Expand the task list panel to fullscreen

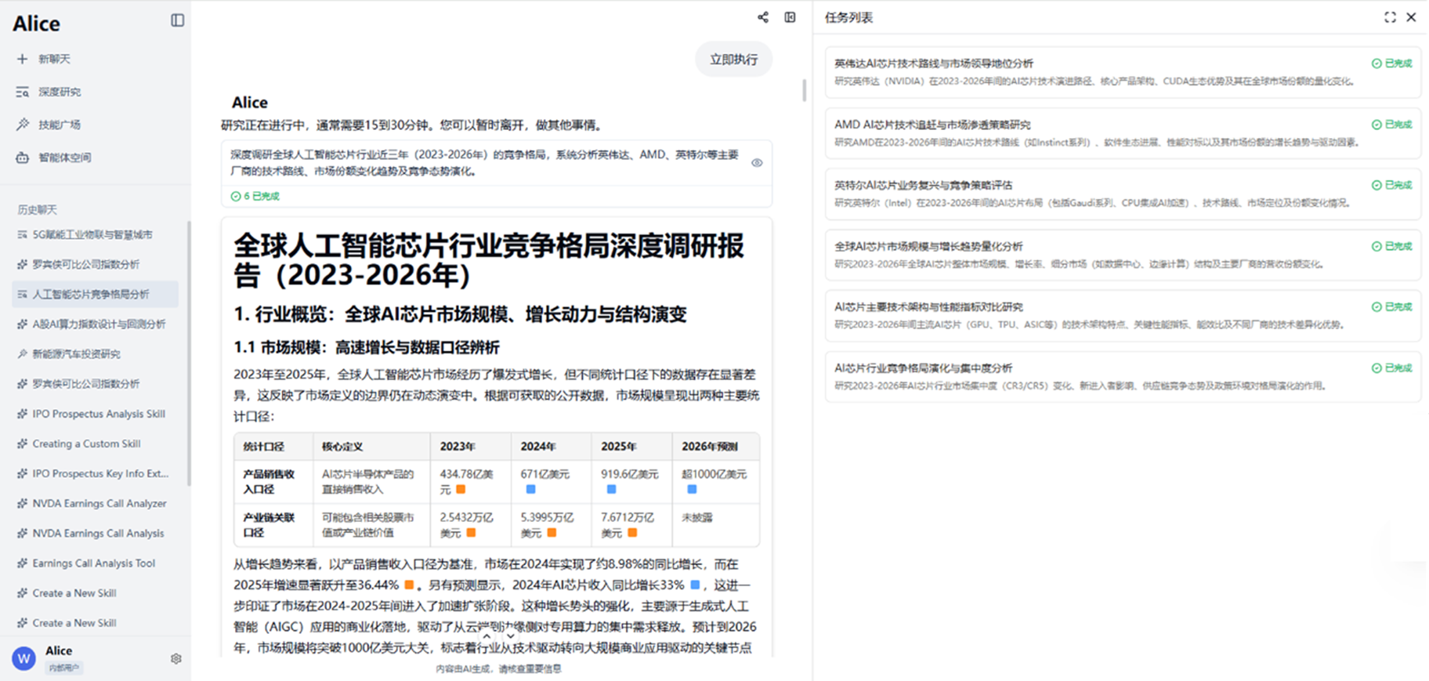[x=1390, y=17]
